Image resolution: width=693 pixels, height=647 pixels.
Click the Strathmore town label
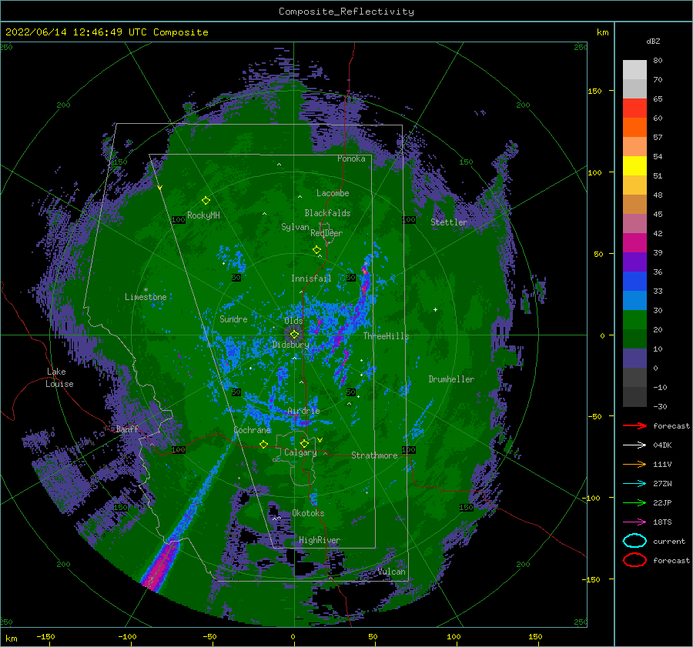pos(374,455)
